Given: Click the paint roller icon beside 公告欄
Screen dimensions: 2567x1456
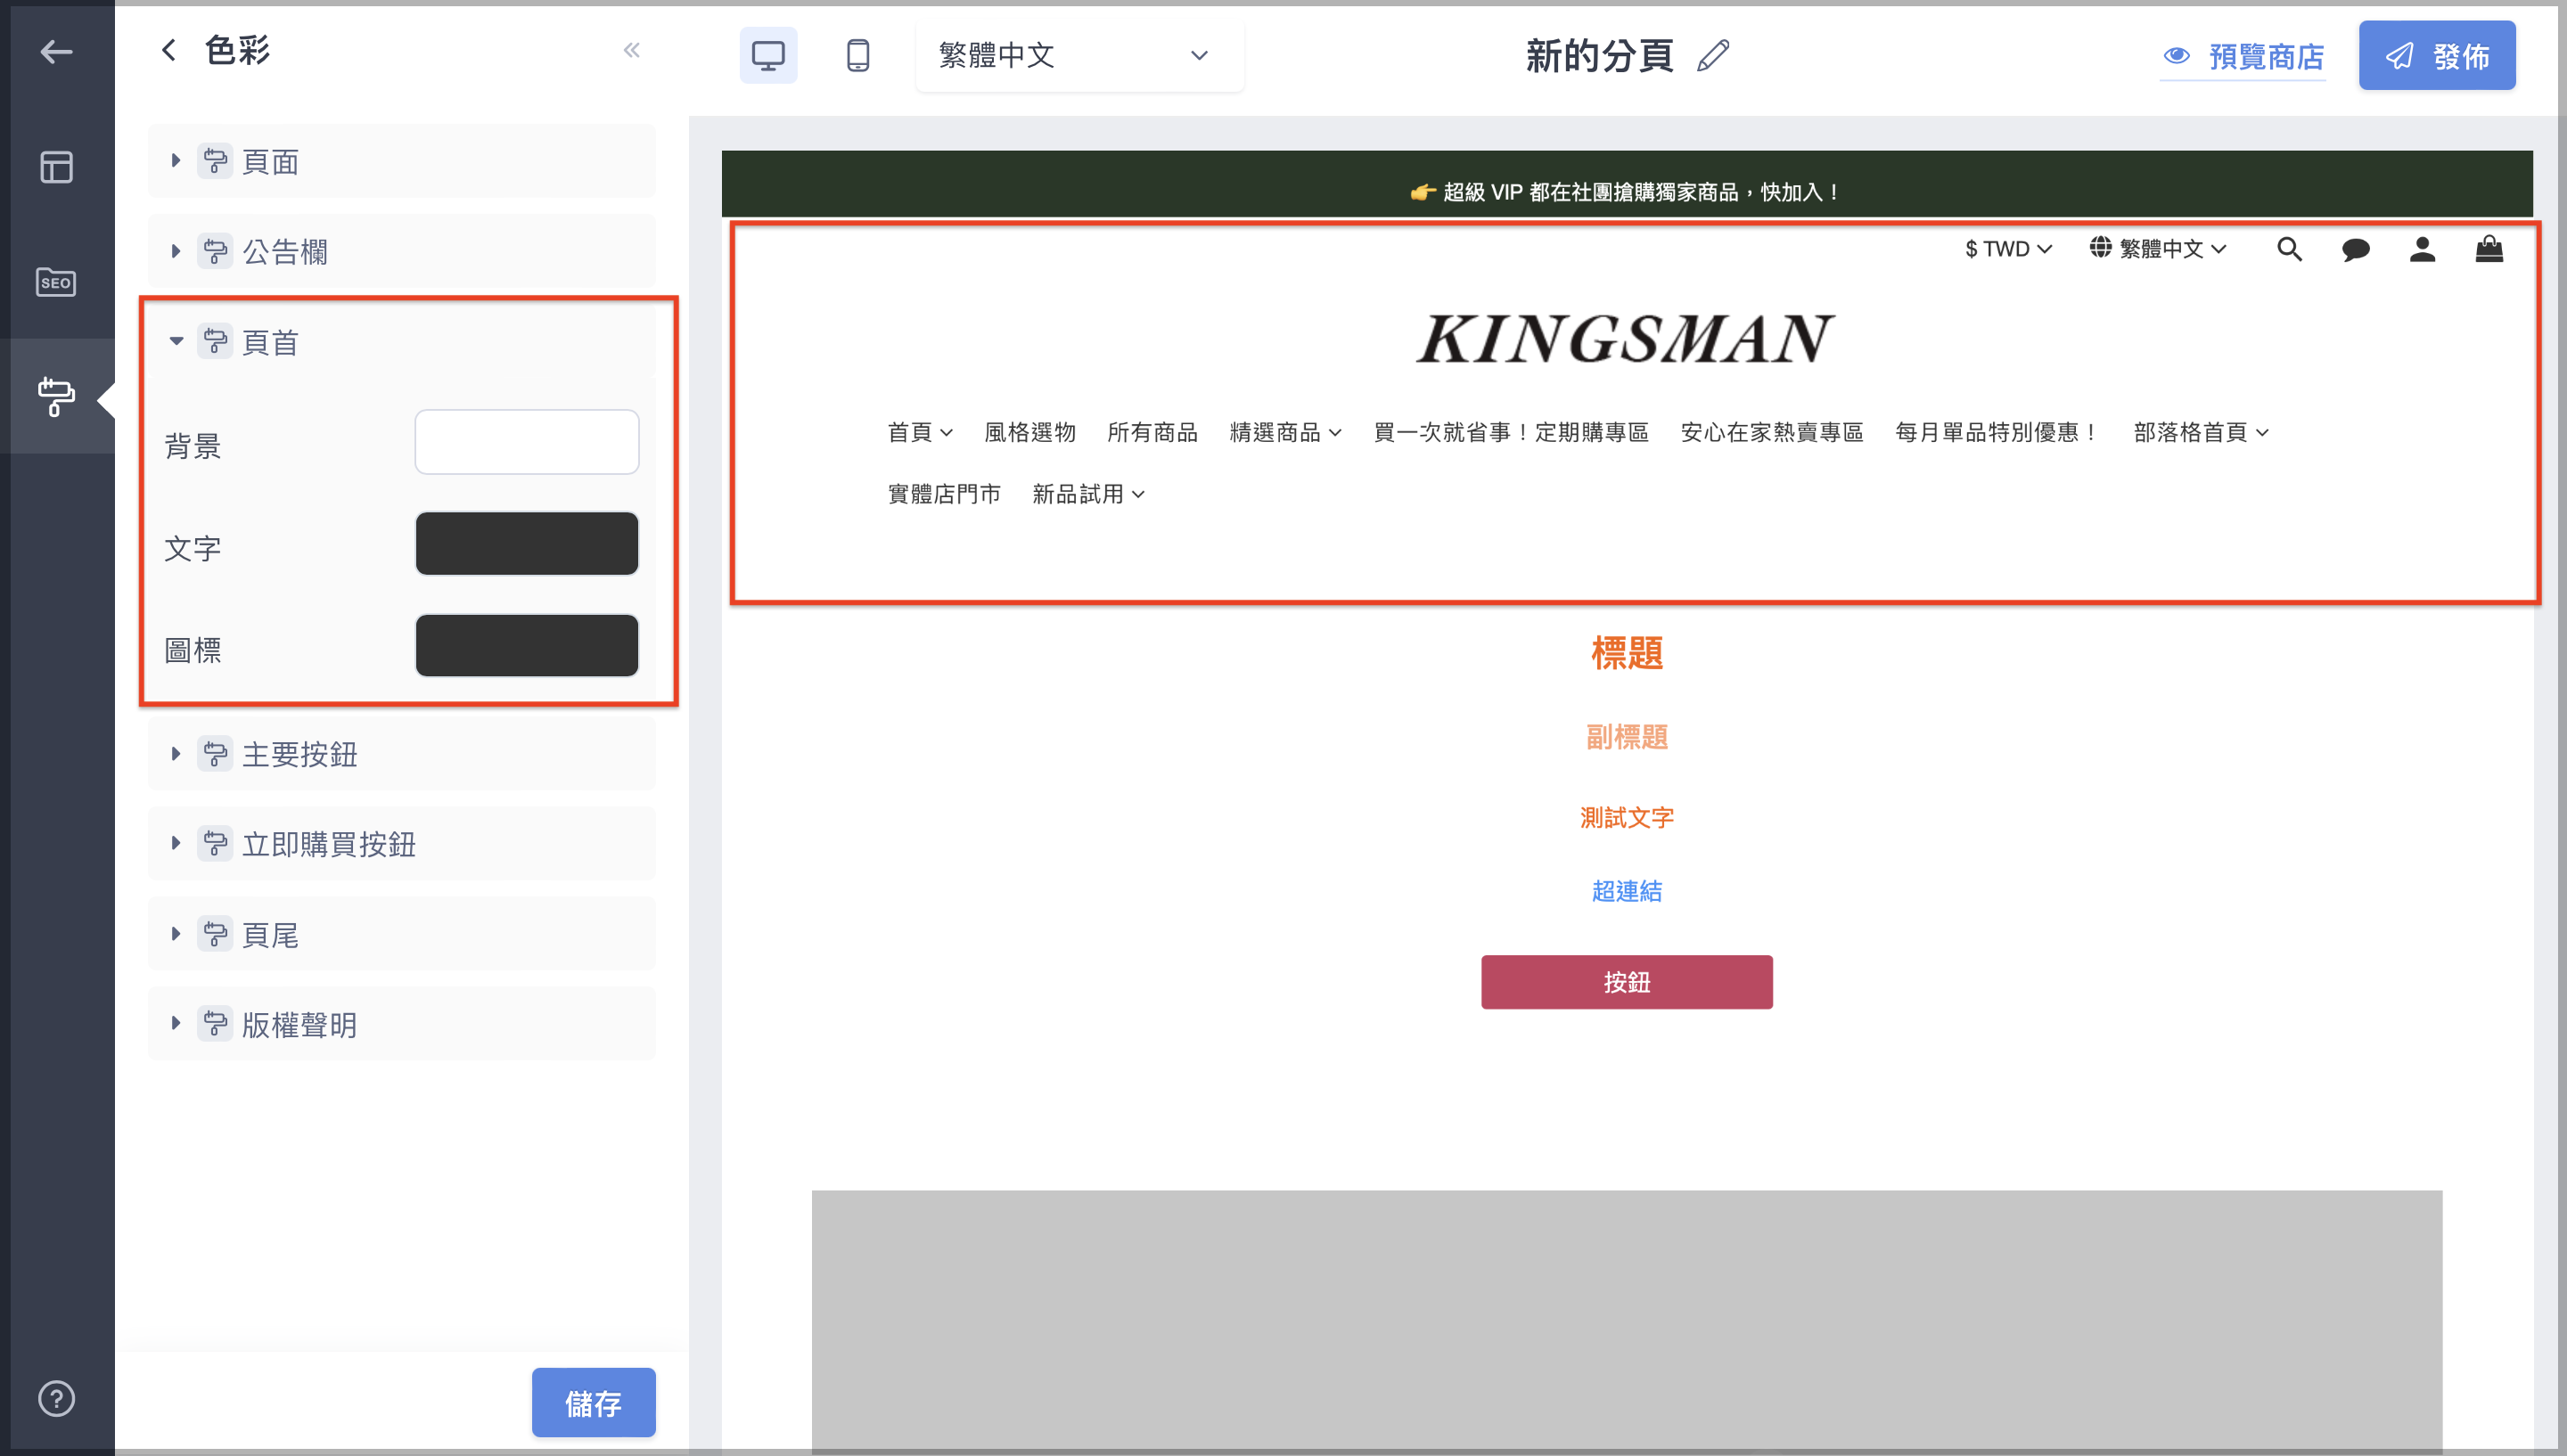Looking at the screenshot, I should point(215,251).
